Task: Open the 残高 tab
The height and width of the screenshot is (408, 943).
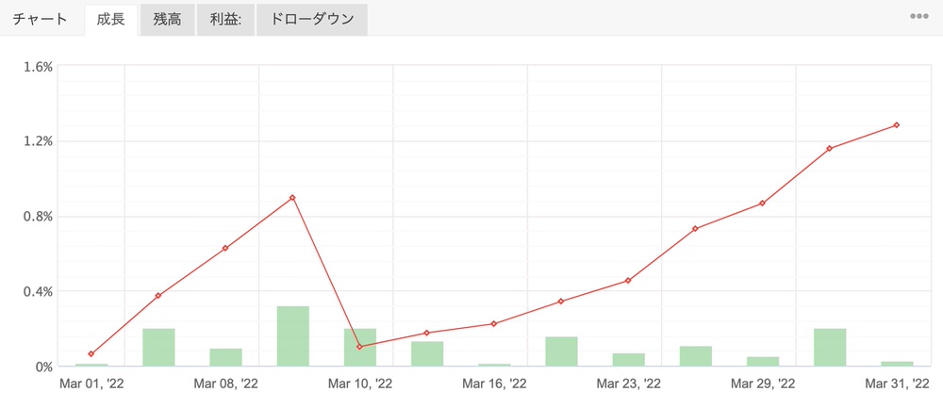Action: [x=168, y=19]
